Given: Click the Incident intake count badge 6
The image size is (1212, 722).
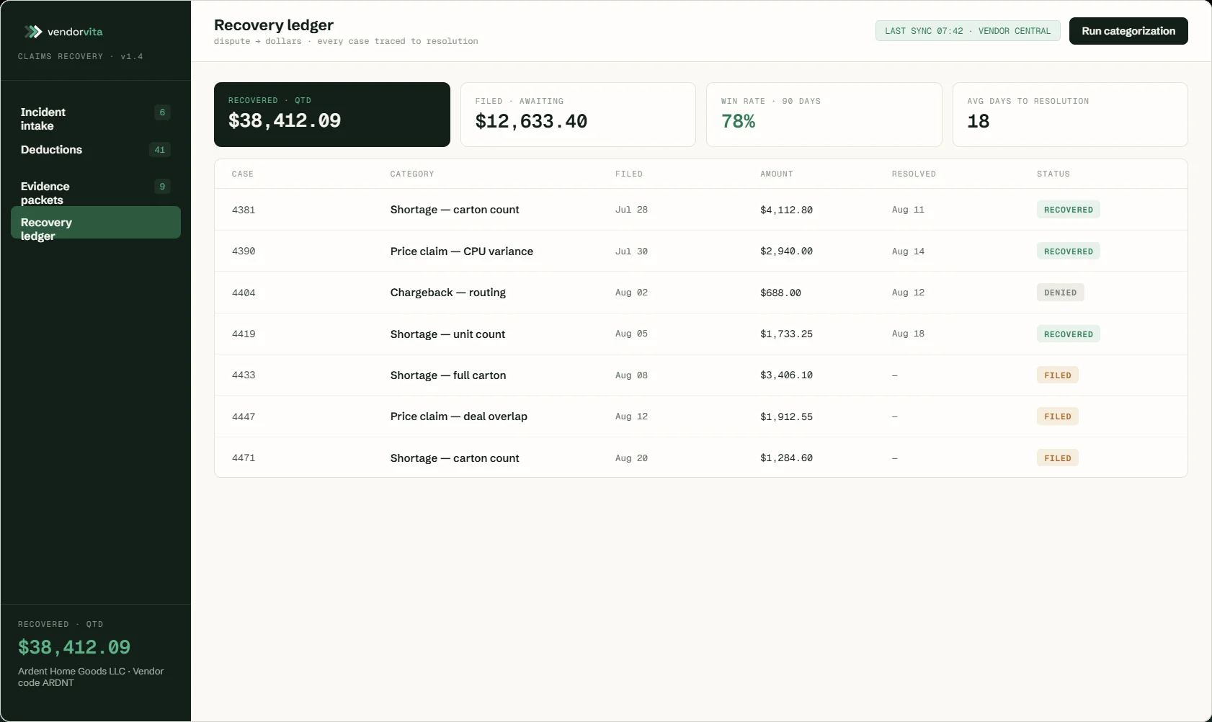Looking at the screenshot, I should click(x=162, y=112).
